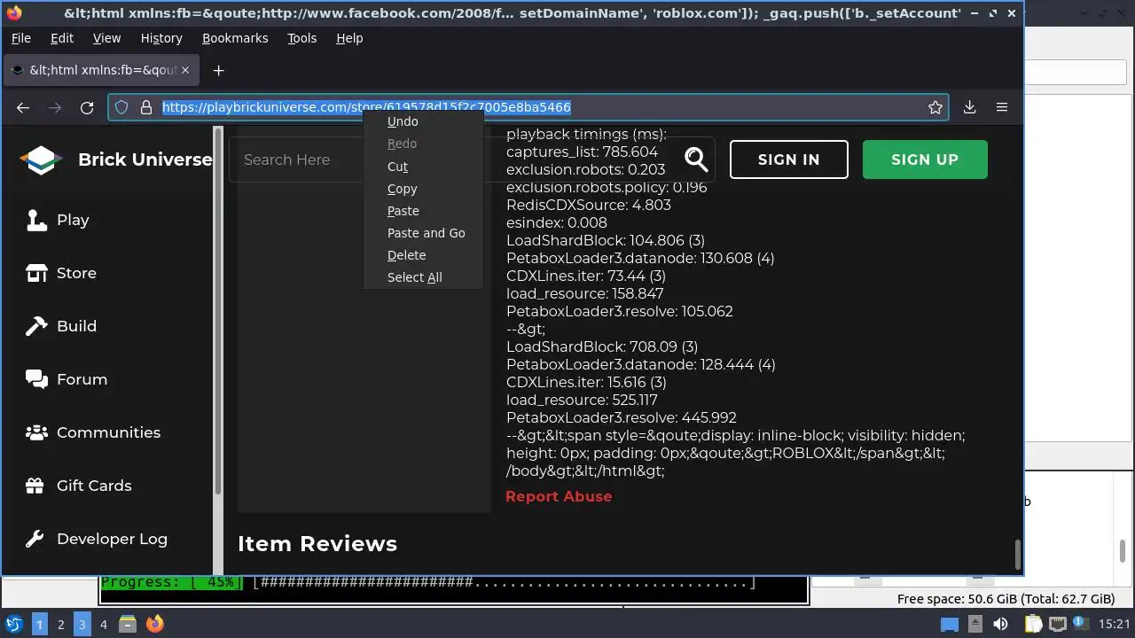Click the Firefox logo in title bar
Viewport: 1135px width, 638px height.
[13, 13]
